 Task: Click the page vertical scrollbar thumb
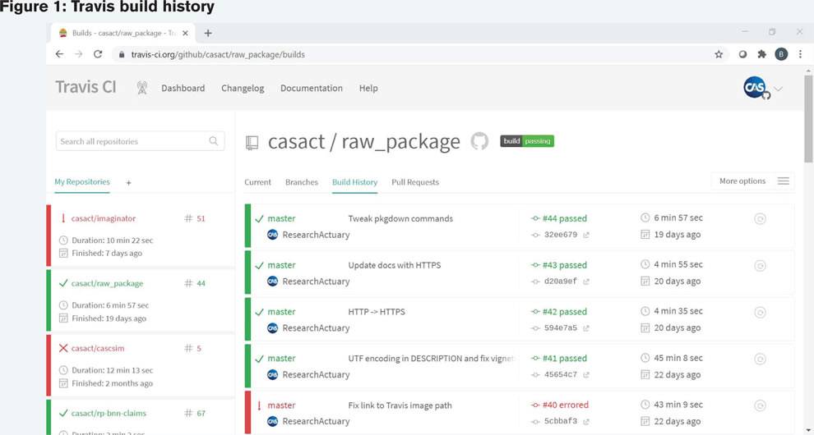(x=808, y=118)
